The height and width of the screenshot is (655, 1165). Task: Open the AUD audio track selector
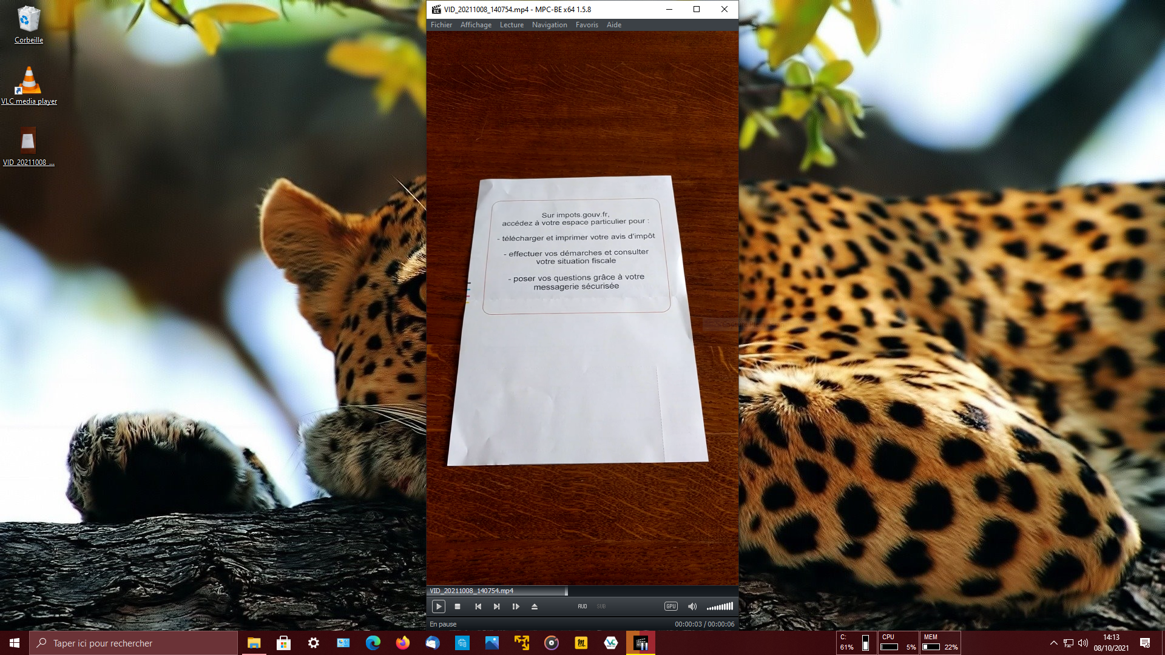tap(582, 606)
